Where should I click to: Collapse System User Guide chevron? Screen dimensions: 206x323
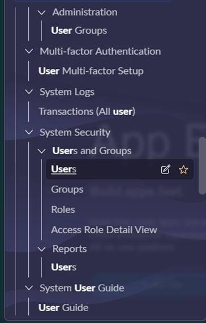click(x=29, y=288)
